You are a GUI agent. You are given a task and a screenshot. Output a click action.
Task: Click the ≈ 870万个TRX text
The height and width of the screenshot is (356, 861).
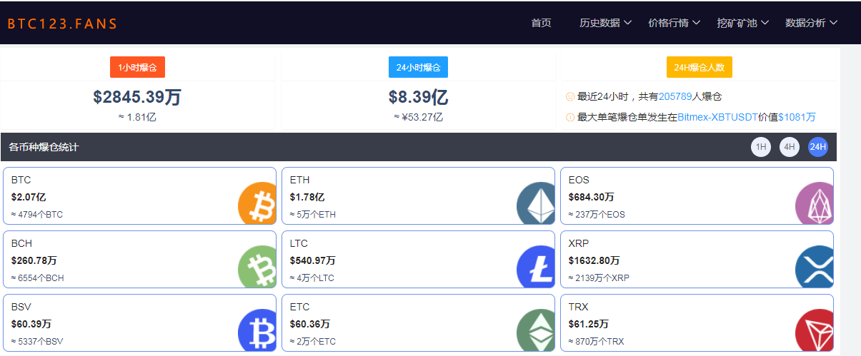coord(596,341)
